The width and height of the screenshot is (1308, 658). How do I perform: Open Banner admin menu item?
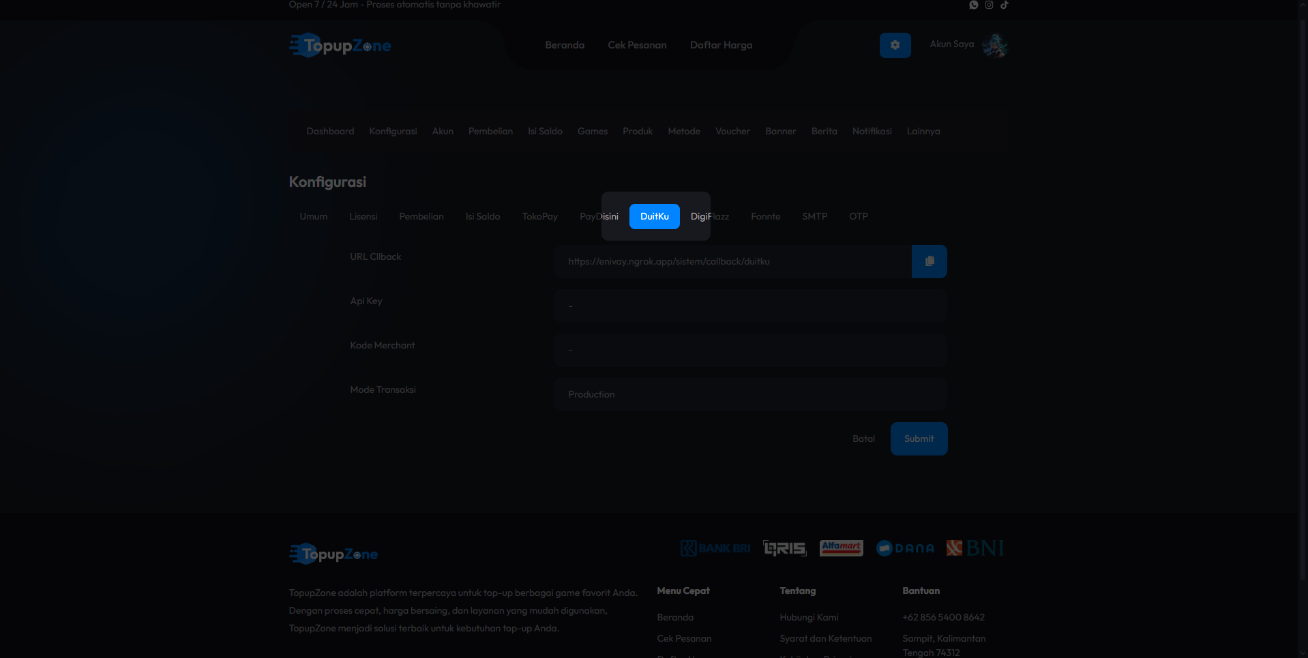point(780,131)
